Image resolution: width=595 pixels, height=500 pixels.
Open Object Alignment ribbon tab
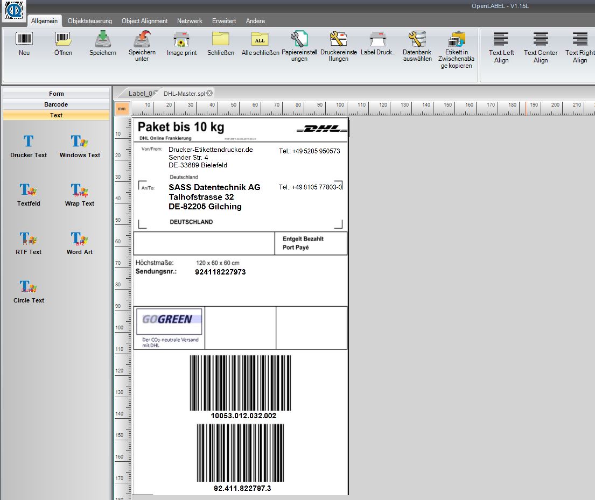144,21
